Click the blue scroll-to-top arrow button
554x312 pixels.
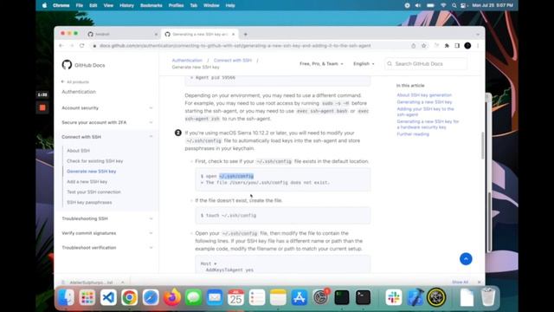tap(466, 259)
